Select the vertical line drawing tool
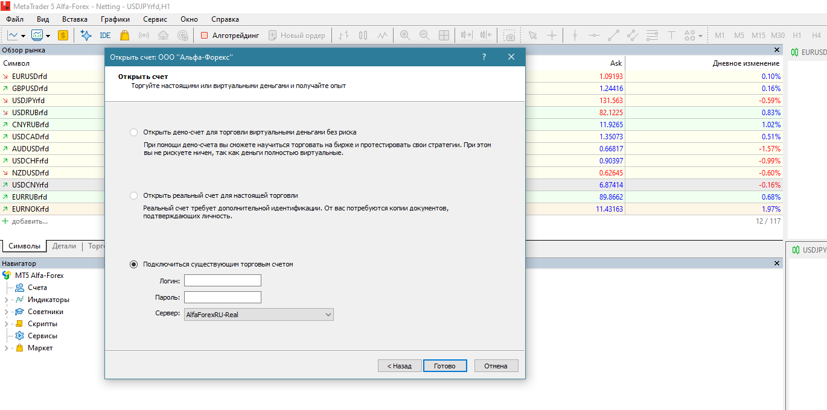Viewport: 827px width, 410px height. click(x=575, y=36)
